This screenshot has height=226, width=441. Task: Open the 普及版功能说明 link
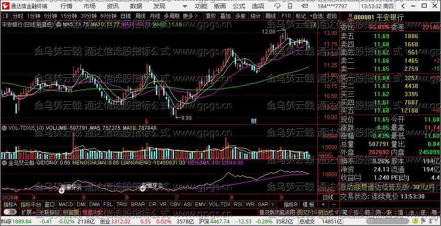pyautogui.click(x=277, y=212)
